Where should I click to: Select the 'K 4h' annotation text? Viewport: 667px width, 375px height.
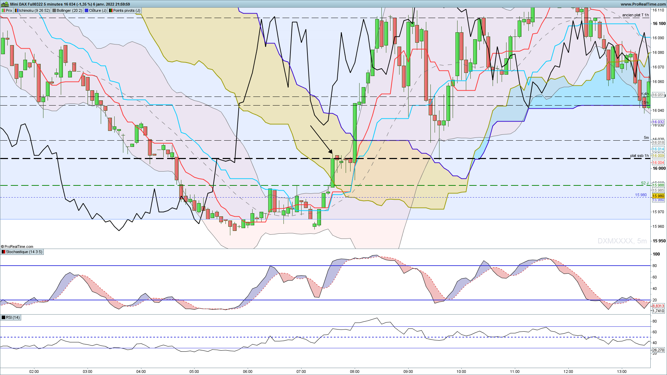645,94
